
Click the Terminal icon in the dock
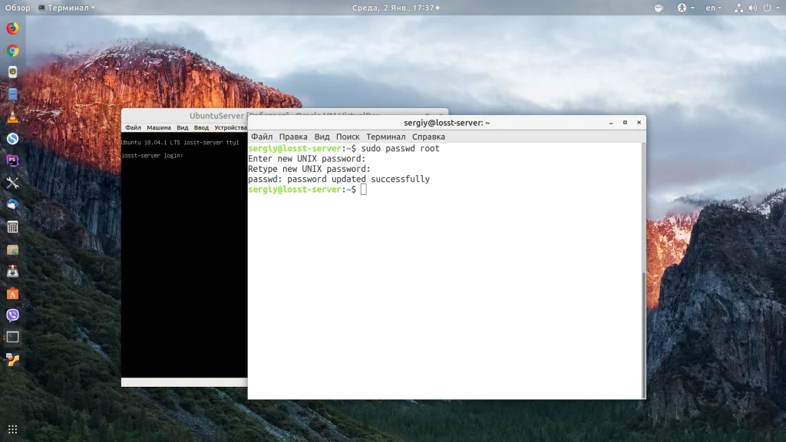pyautogui.click(x=12, y=337)
